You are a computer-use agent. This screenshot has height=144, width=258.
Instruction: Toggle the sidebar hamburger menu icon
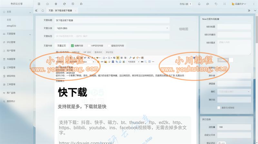point(39,4)
